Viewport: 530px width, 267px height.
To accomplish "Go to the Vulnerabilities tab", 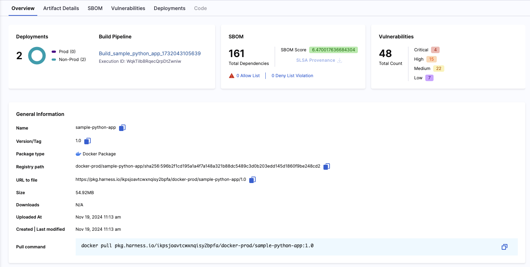I will 128,8.
